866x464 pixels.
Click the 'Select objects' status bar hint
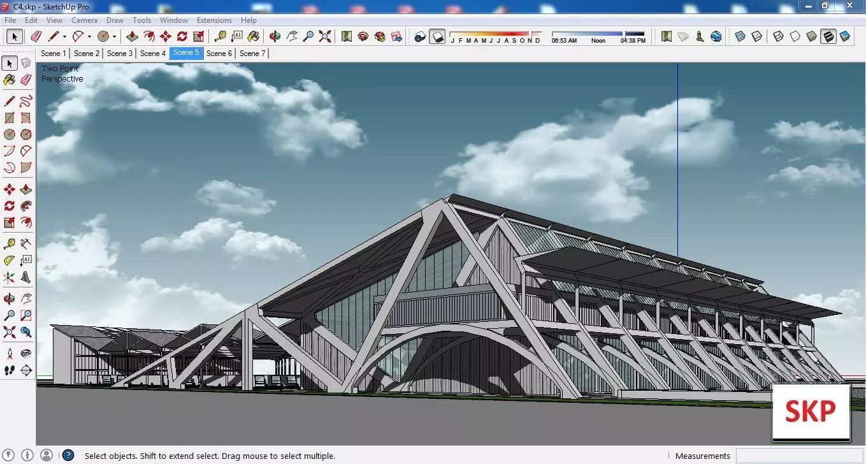[210, 456]
